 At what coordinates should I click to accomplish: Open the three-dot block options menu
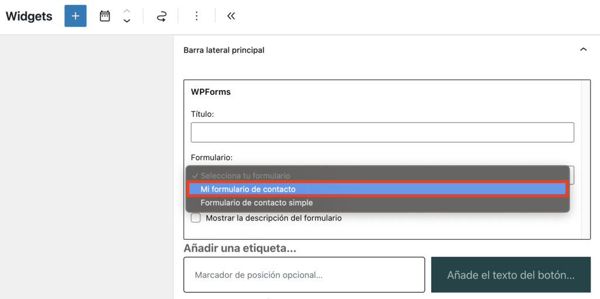click(196, 16)
